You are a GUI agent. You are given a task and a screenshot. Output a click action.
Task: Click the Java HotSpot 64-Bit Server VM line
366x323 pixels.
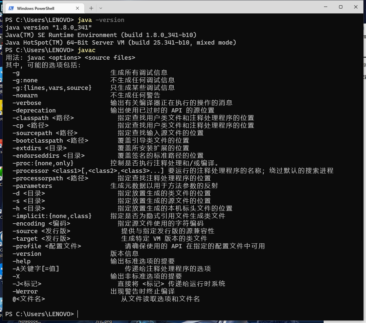[x=121, y=42]
